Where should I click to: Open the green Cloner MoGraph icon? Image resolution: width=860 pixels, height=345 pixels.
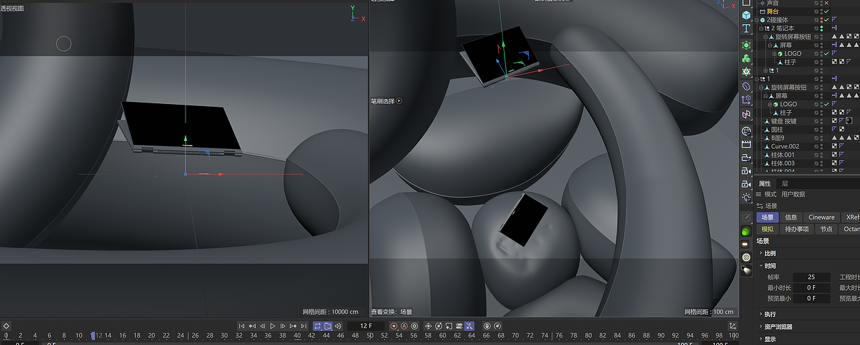click(x=746, y=58)
